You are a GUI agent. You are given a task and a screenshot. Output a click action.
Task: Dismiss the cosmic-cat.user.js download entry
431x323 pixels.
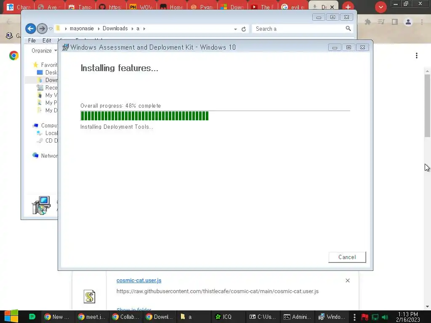(x=347, y=281)
